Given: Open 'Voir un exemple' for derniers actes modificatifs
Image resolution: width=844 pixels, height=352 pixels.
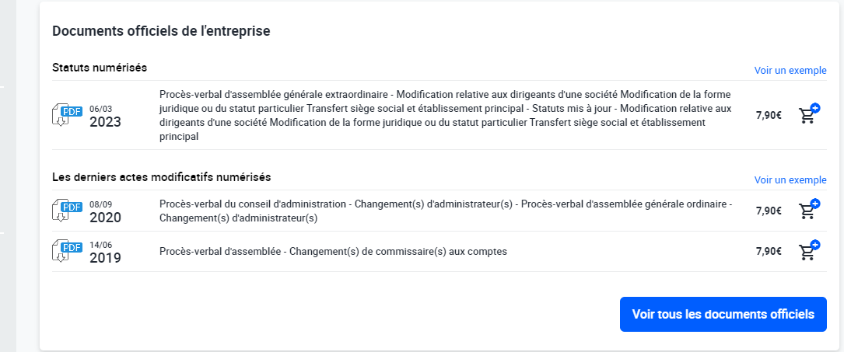Looking at the screenshot, I should point(790,180).
